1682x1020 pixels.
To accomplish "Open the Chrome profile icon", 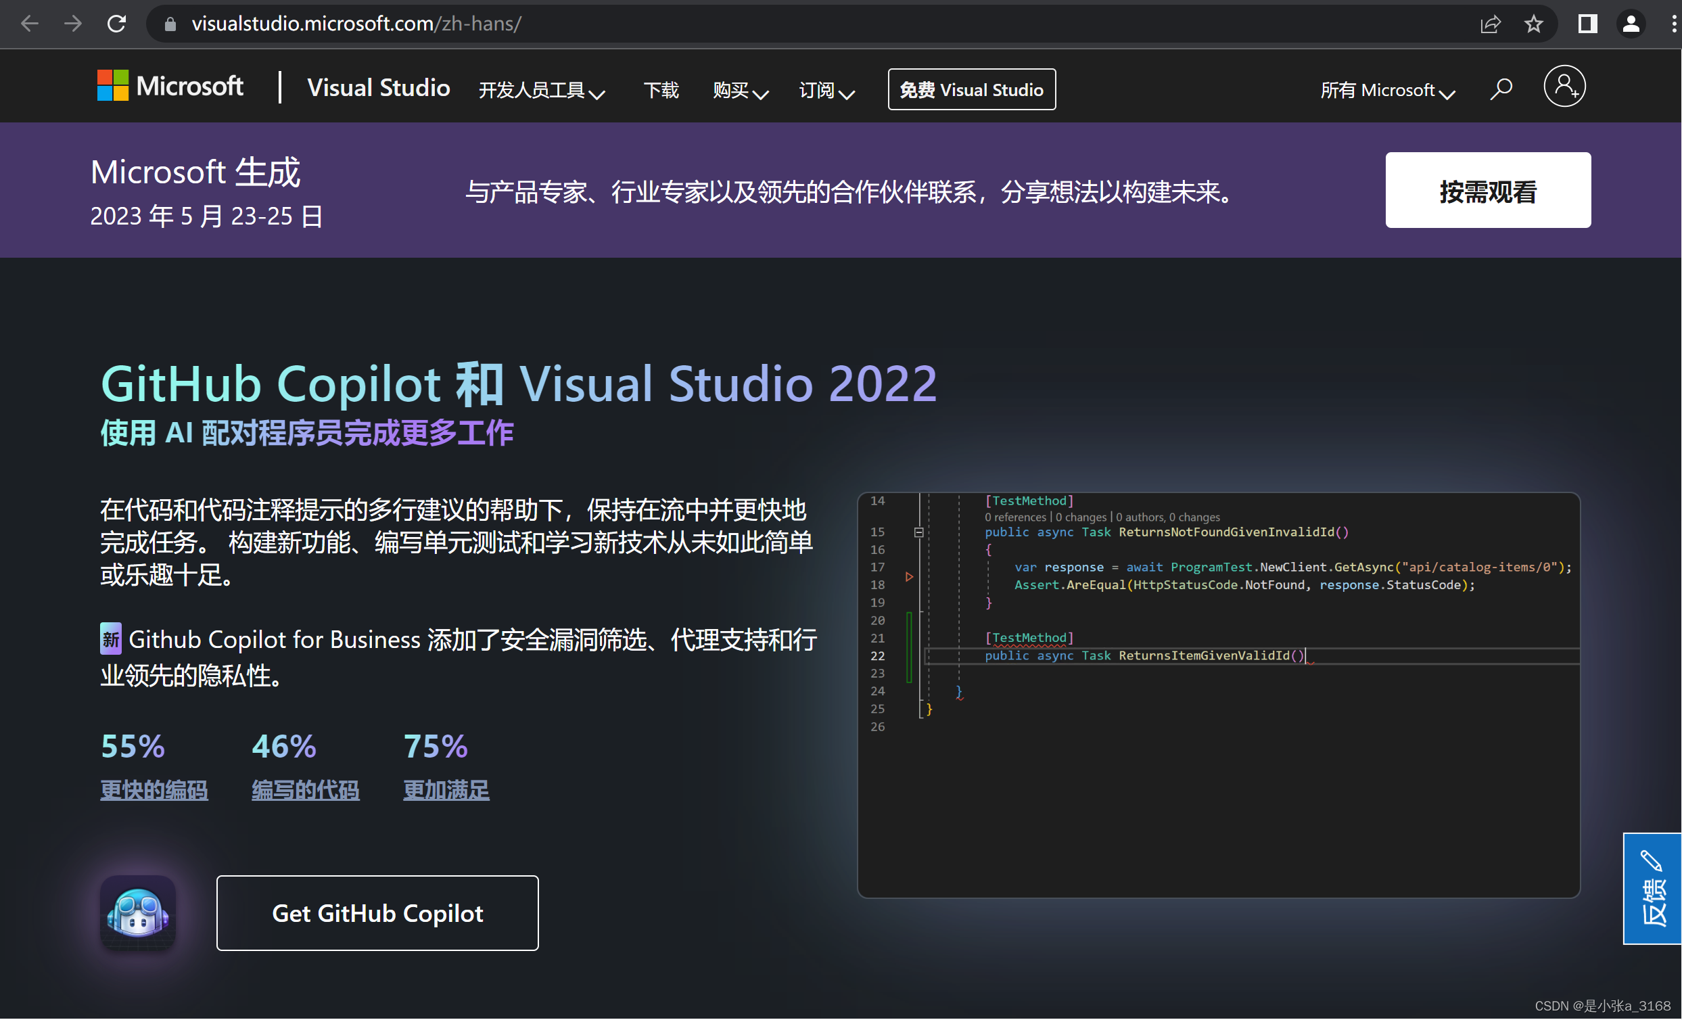I will (x=1630, y=24).
